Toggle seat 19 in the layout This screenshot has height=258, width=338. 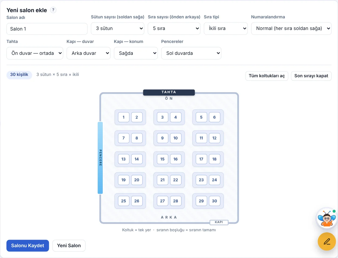coord(124,180)
